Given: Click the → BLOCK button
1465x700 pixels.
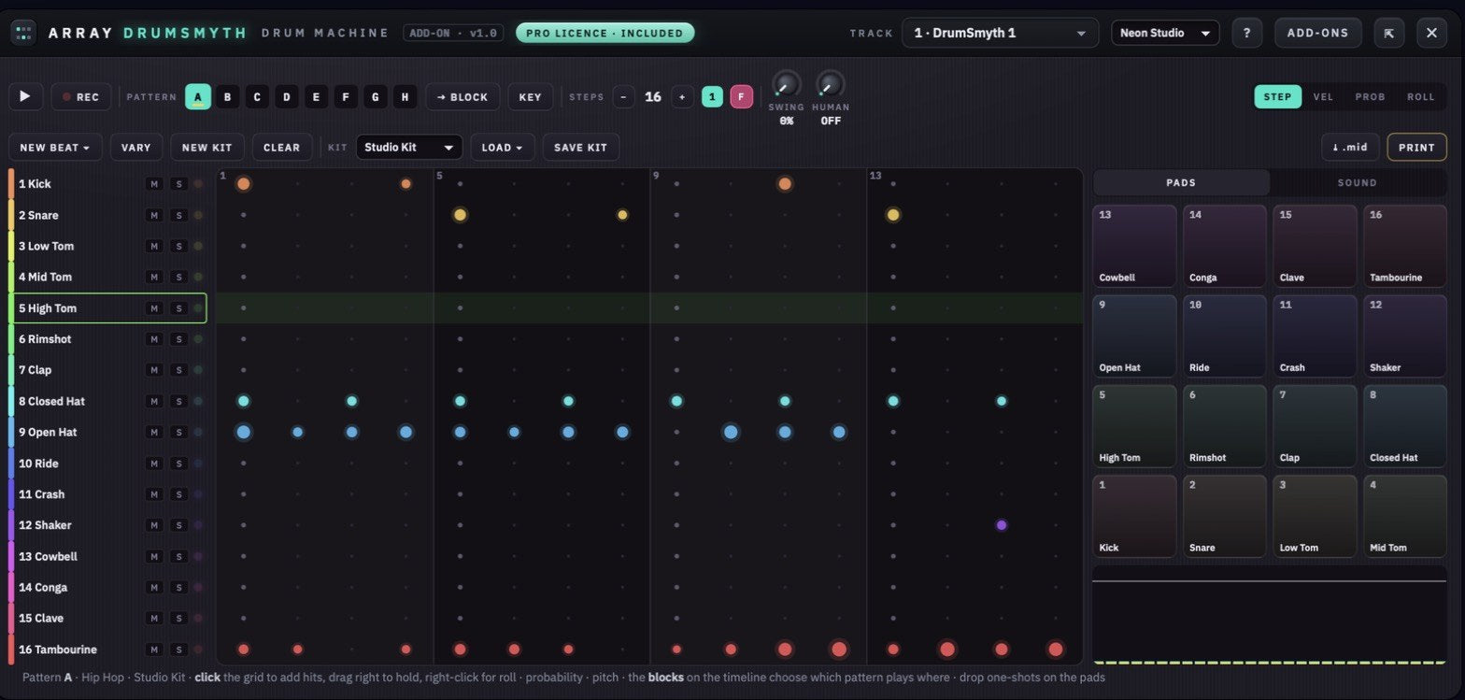Looking at the screenshot, I should [x=462, y=96].
